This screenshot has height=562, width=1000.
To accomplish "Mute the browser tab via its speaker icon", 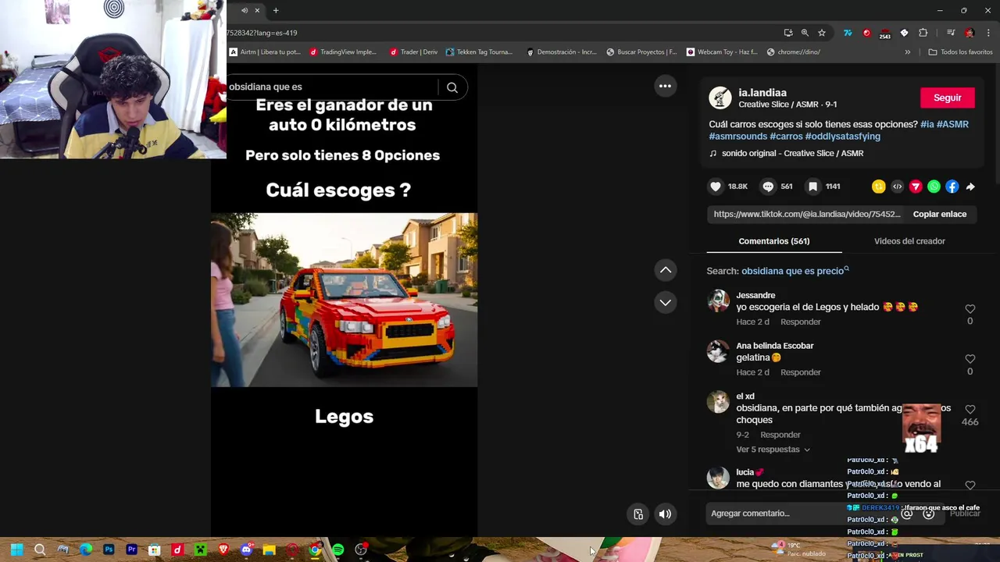I will [245, 10].
